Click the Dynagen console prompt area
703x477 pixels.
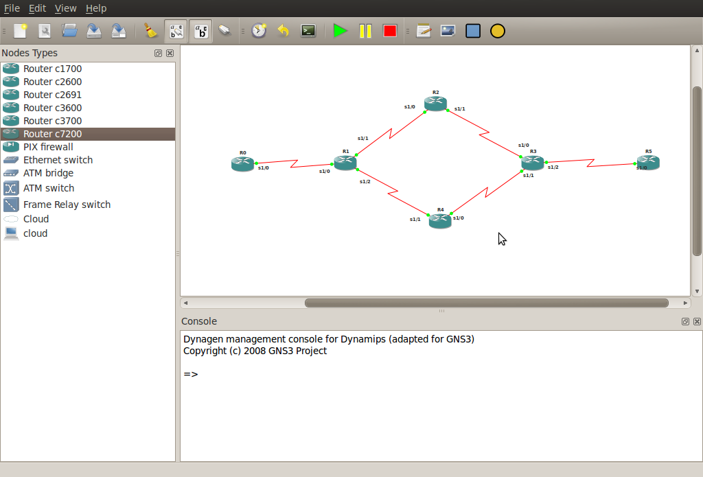(x=441, y=396)
